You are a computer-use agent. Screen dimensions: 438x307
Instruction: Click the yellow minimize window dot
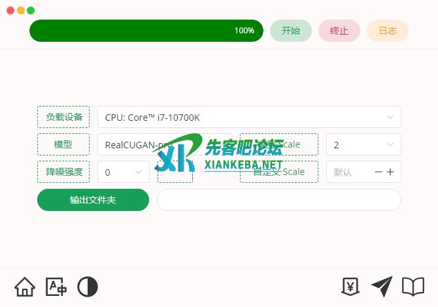(21, 10)
